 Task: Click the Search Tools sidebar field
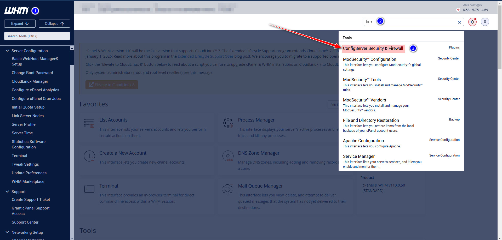[37, 36]
